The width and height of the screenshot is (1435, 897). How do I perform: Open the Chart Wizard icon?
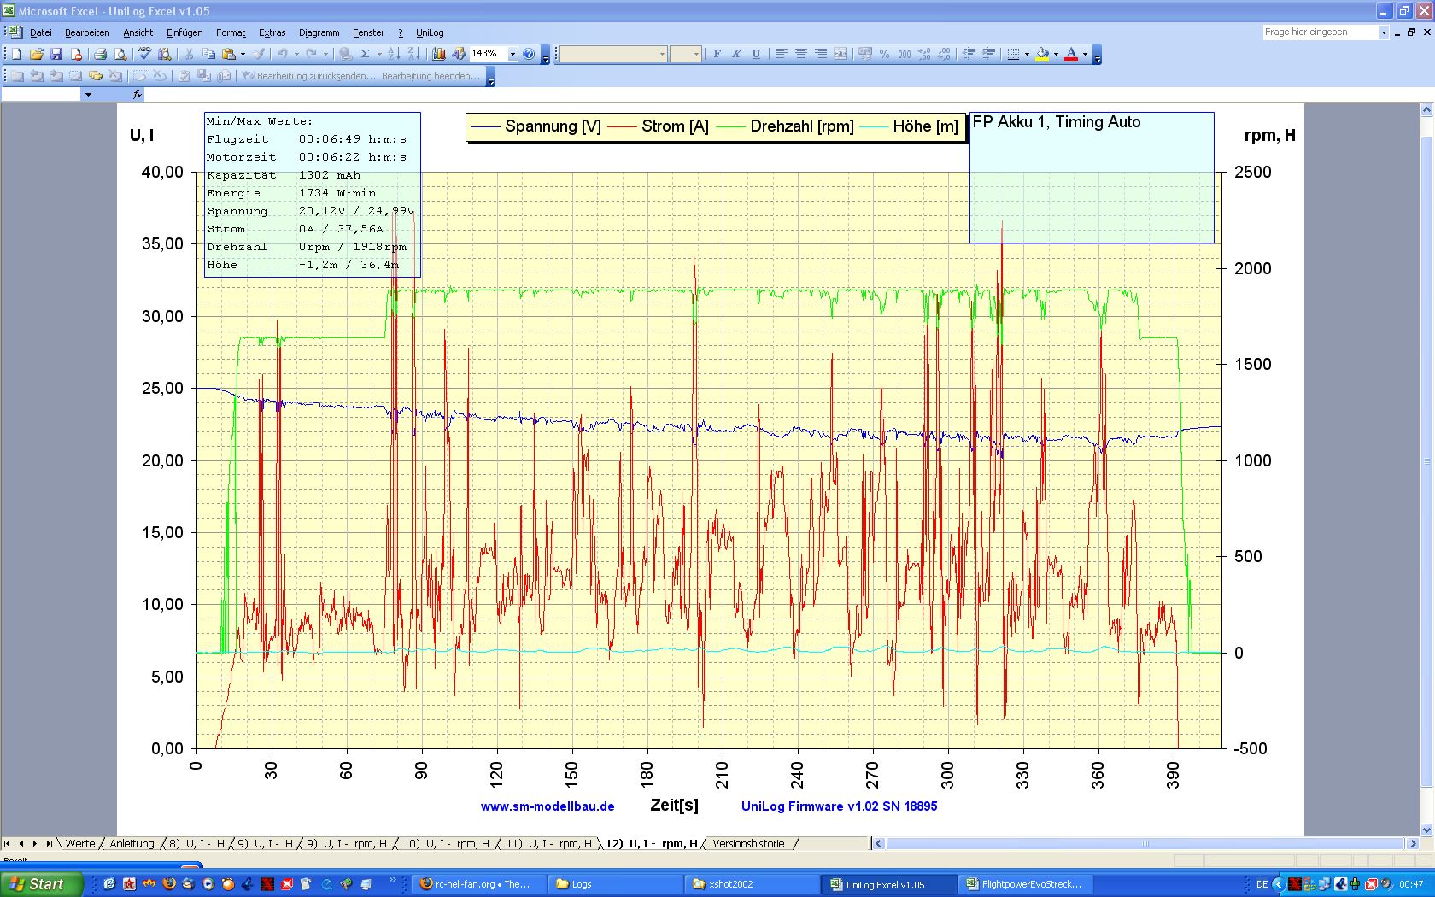(439, 54)
